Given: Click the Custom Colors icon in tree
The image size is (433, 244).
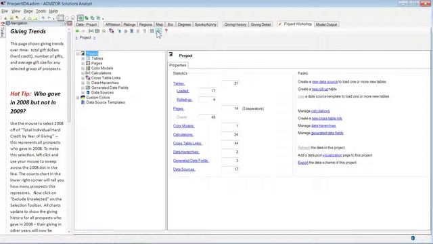Looking at the screenshot, I should pyautogui.click(x=83, y=98).
